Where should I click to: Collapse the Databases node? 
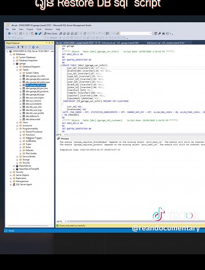coord(10,54)
